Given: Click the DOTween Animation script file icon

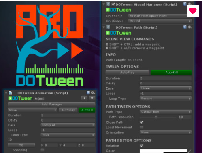Looking at the screenshot, I should [11, 93].
